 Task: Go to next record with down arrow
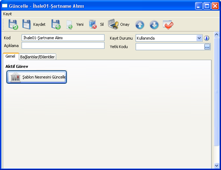(x=154, y=25)
